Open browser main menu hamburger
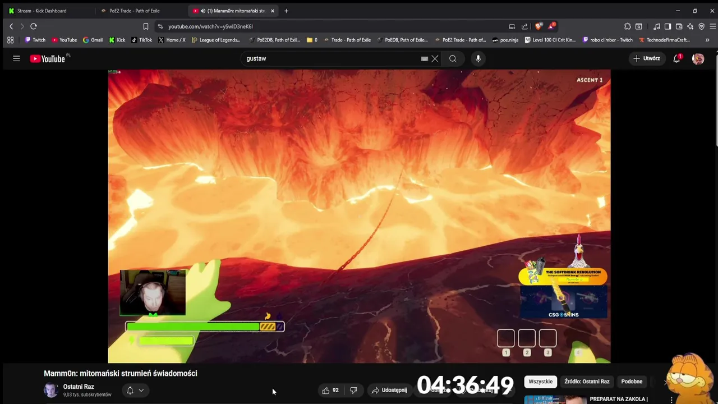Viewport: 718px width, 404px height. point(712,26)
